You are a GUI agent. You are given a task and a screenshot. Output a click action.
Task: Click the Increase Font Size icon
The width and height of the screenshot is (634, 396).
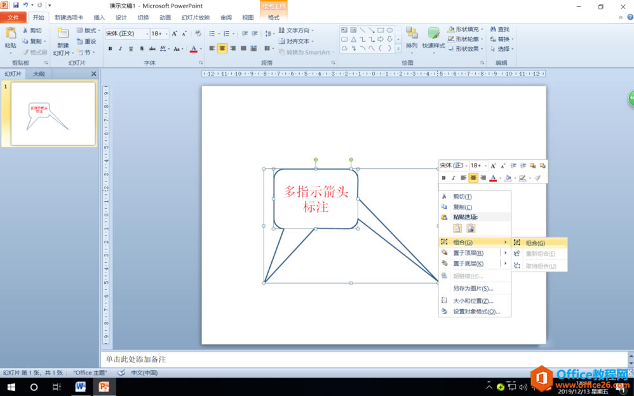[175, 33]
